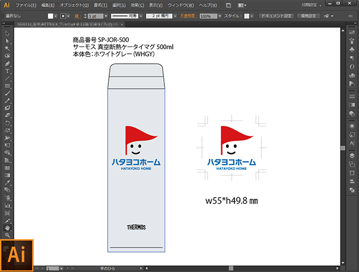The image size is (359, 272).
Task: Select the Scale tool
Action: tap(7, 130)
